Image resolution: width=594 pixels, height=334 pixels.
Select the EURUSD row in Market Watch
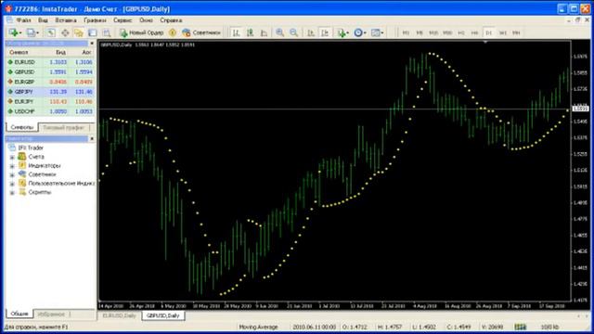pos(50,62)
